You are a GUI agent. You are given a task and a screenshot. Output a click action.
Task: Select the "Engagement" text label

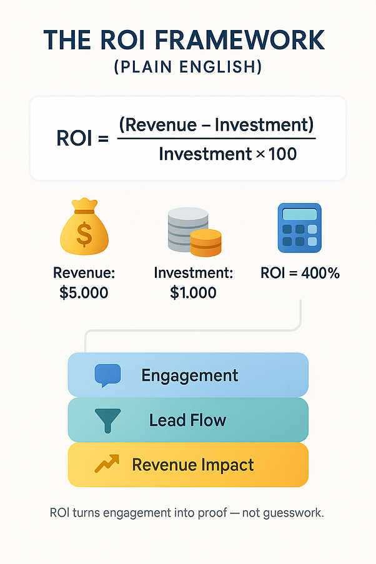(190, 375)
